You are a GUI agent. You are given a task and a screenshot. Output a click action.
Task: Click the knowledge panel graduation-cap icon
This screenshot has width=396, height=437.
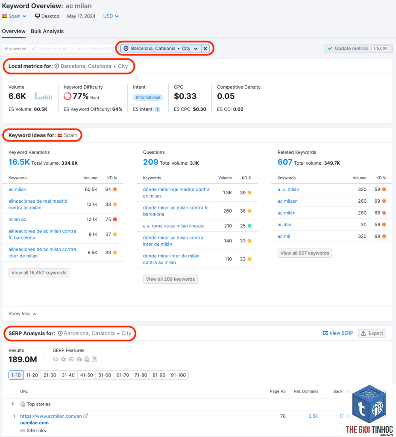point(79,359)
